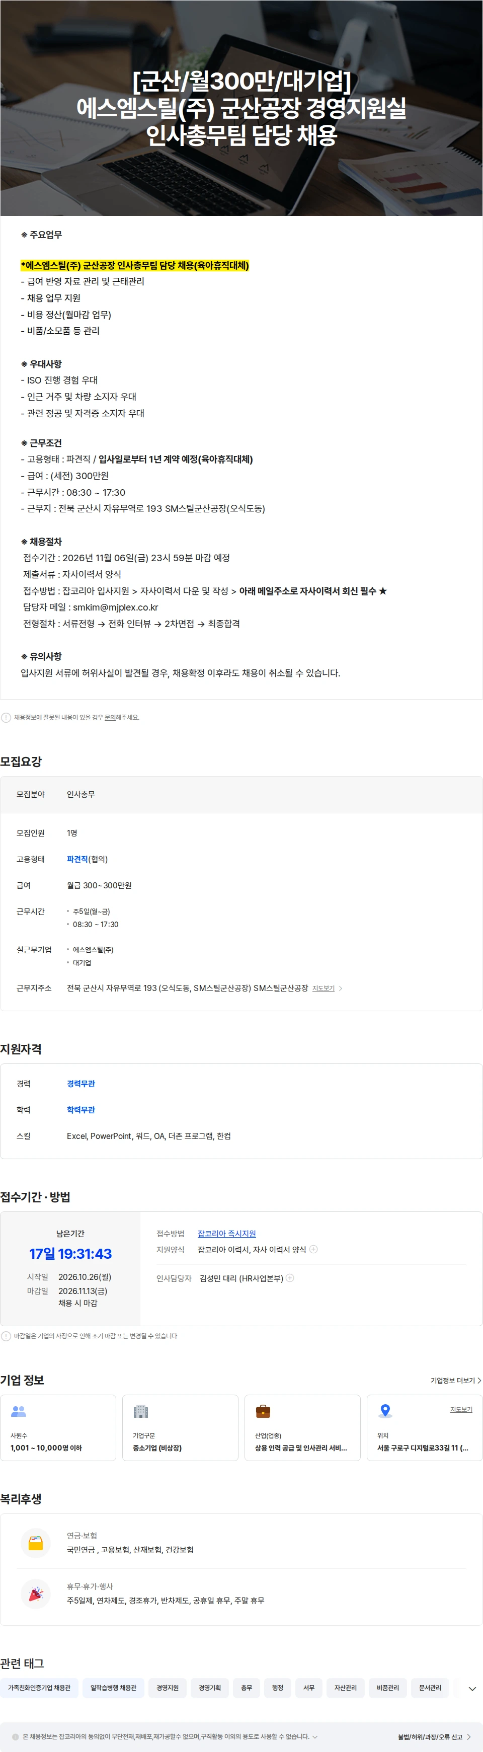Image resolution: width=483 pixels, height=1752 pixels.
Task: Click the job posting banner image
Action: coord(242,108)
